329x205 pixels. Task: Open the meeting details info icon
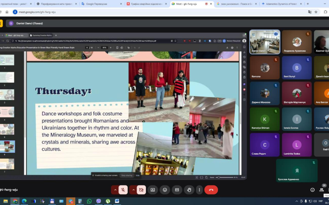(313, 190)
